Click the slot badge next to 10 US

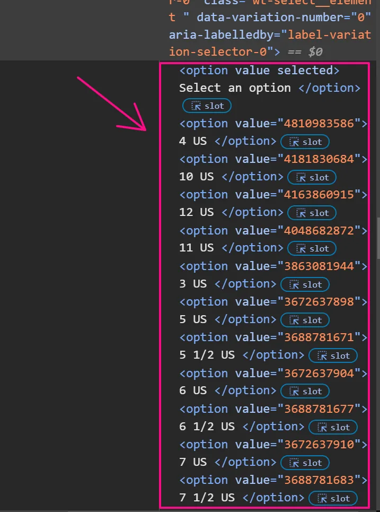[312, 177]
